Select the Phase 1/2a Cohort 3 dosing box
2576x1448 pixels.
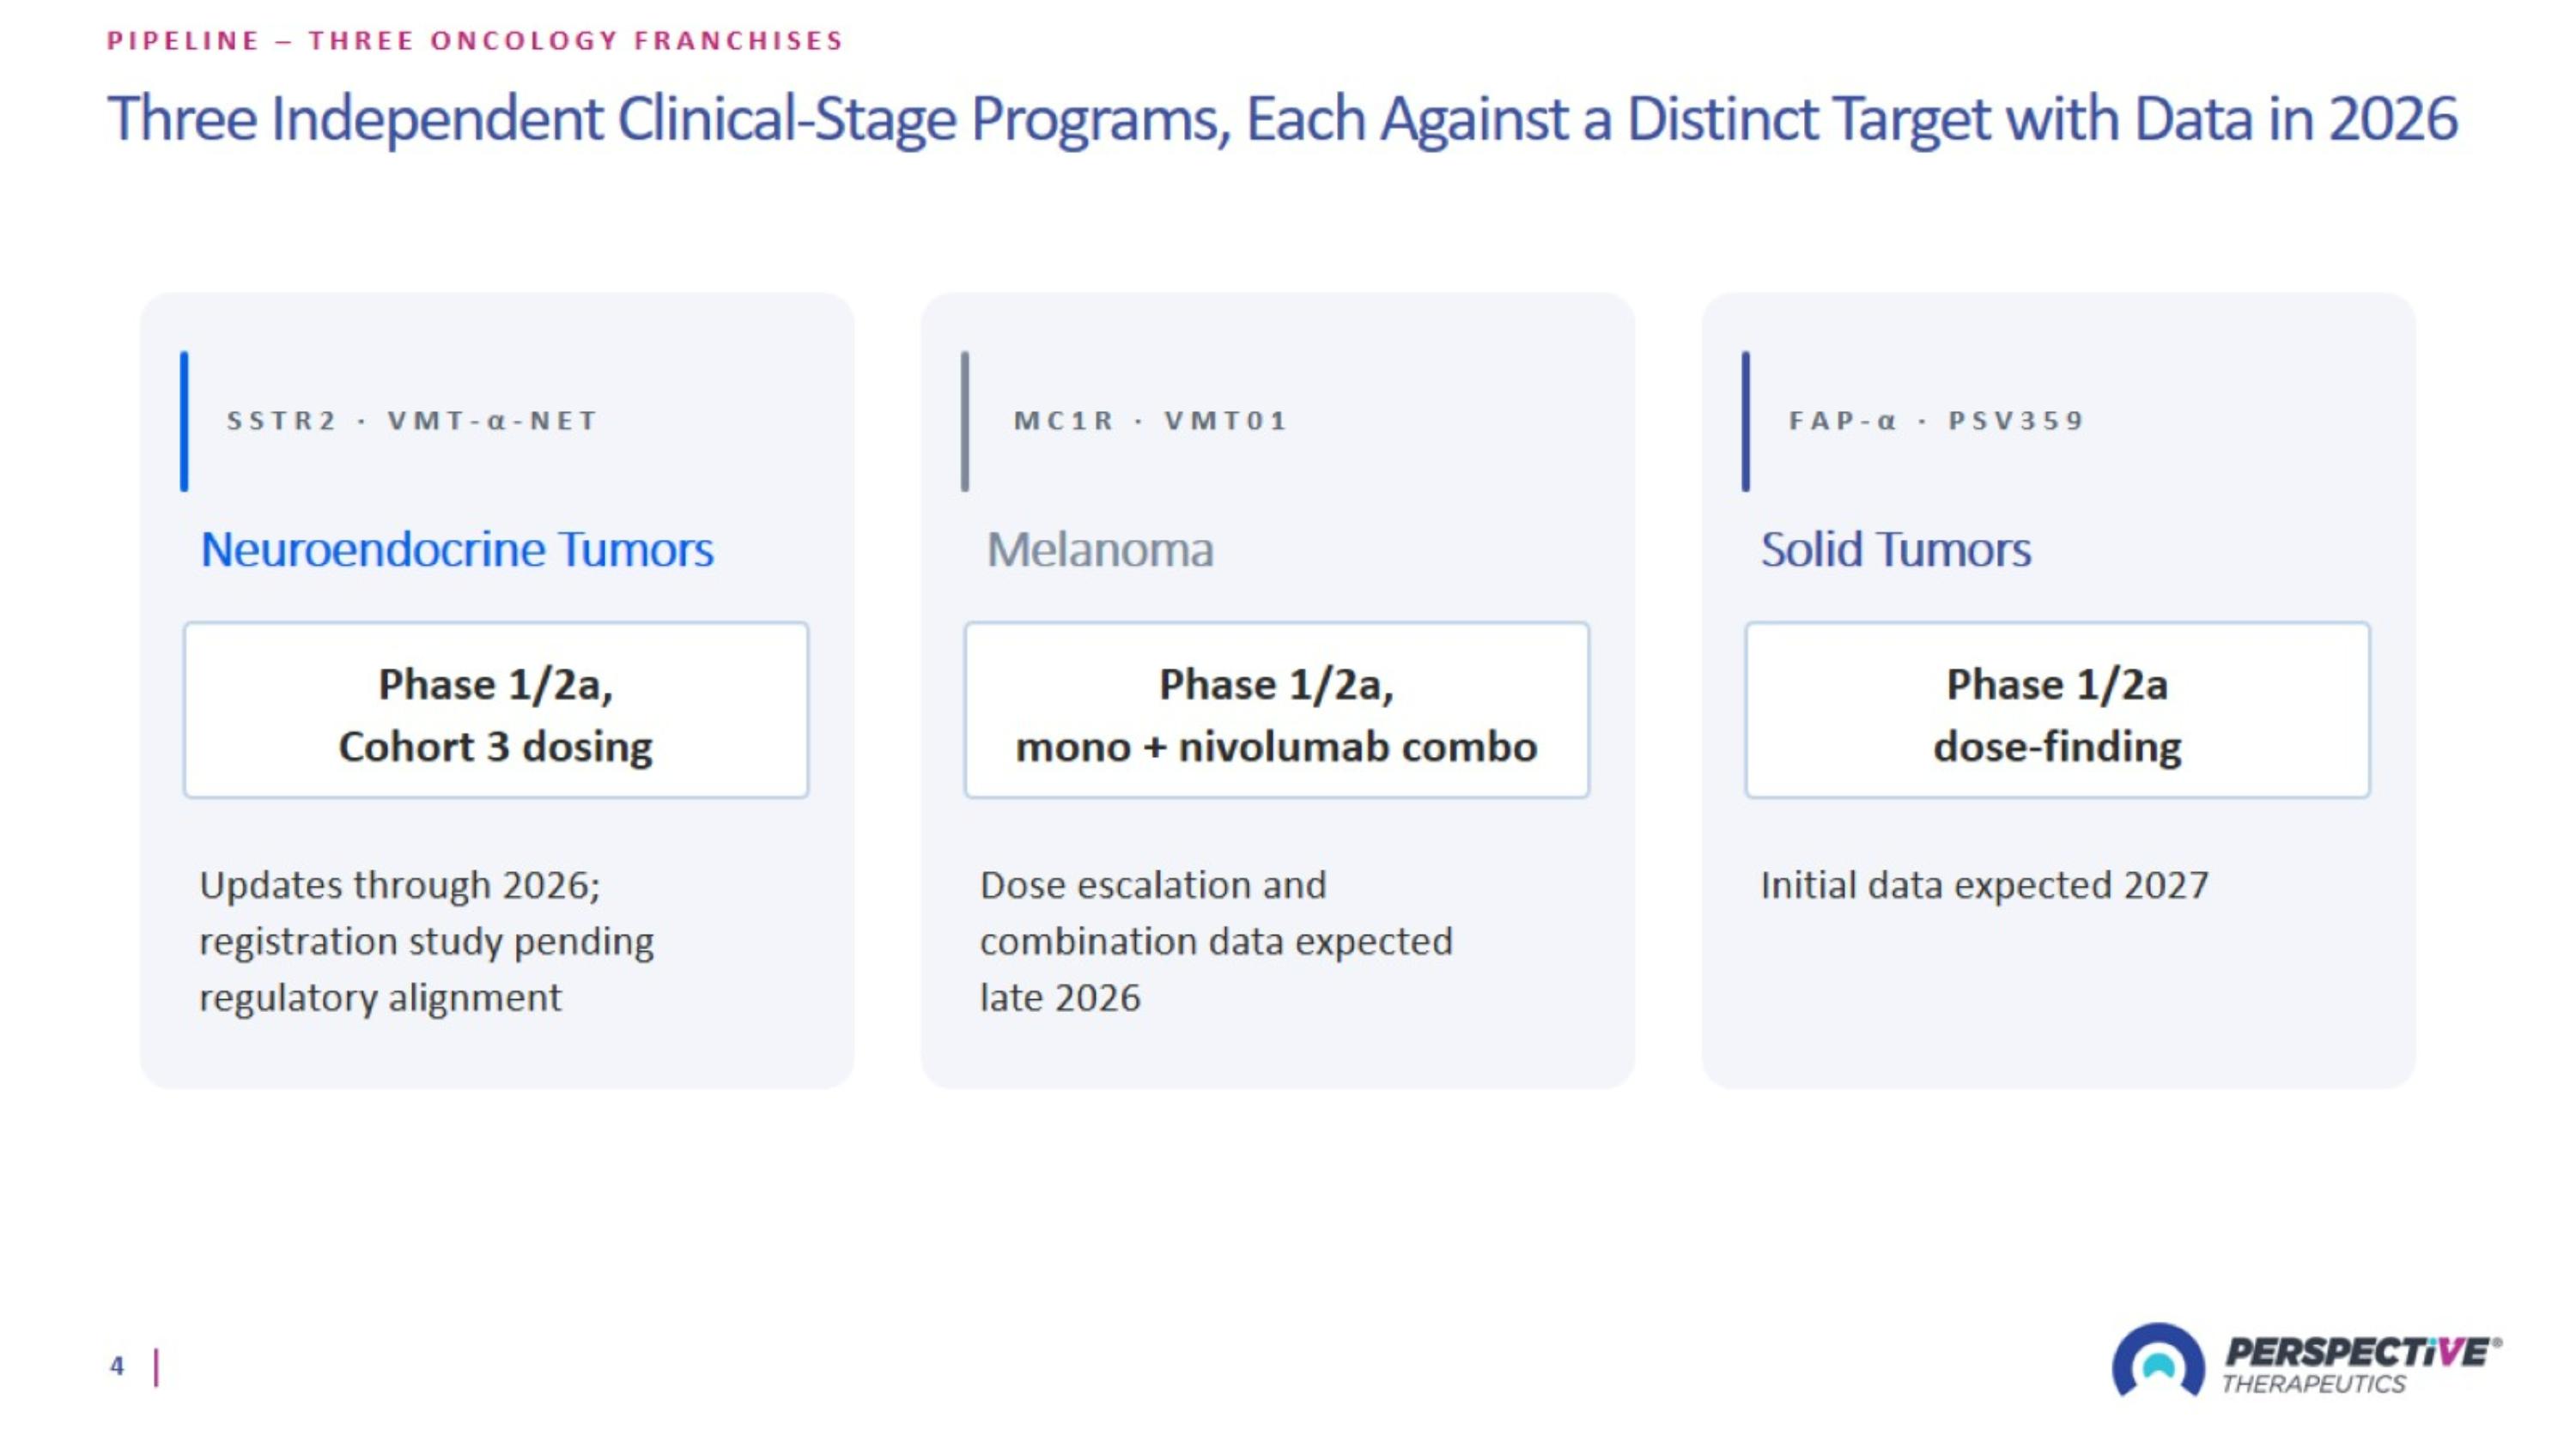point(496,711)
